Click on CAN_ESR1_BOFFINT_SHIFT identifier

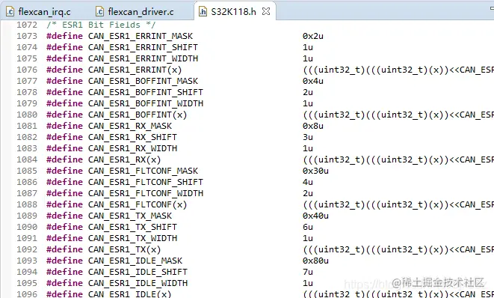click(x=146, y=92)
